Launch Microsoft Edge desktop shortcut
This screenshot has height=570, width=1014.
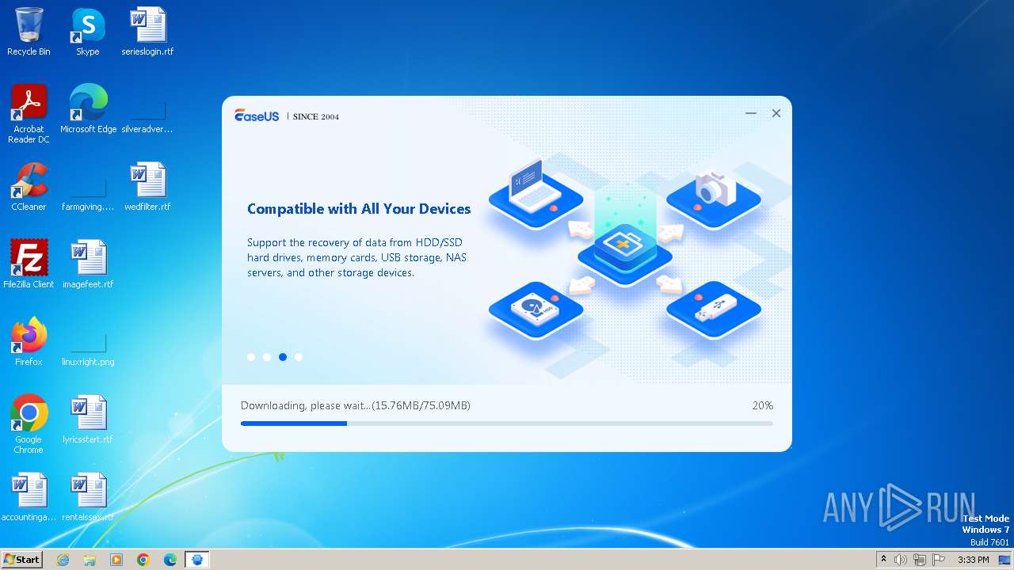88,109
